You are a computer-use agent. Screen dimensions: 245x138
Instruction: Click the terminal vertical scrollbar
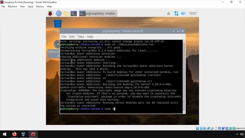click(x=184, y=77)
